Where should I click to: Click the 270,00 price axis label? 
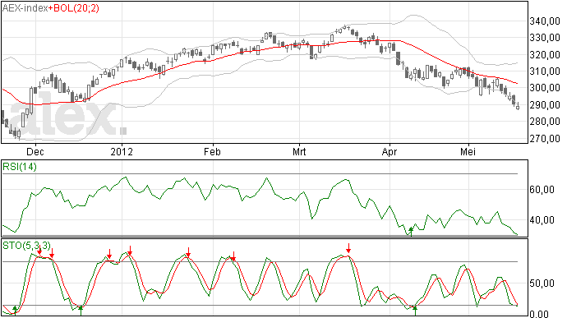pyautogui.click(x=545, y=138)
